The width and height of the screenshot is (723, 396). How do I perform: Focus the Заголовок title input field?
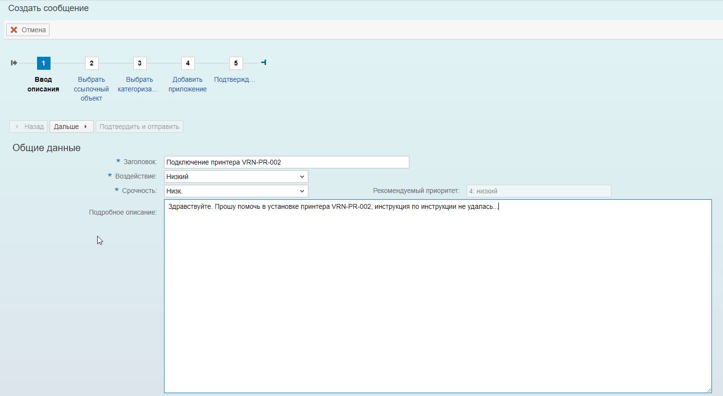pyautogui.click(x=286, y=162)
